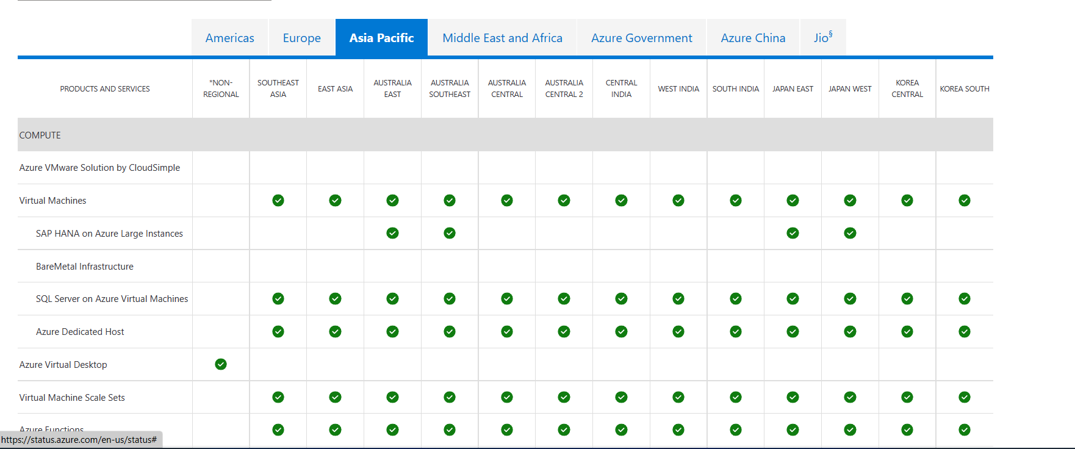Click Azure Dedicated Host checkmark for South India

click(736, 331)
